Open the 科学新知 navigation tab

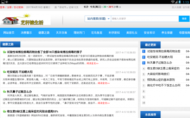[114, 33]
